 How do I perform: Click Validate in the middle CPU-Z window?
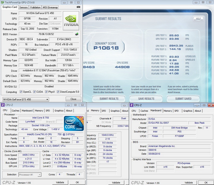pyautogui.click(x=116, y=183)
